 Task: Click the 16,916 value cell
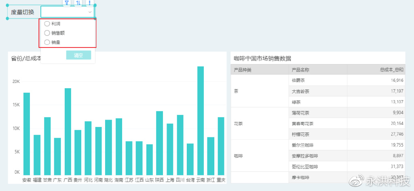(x=376, y=80)
